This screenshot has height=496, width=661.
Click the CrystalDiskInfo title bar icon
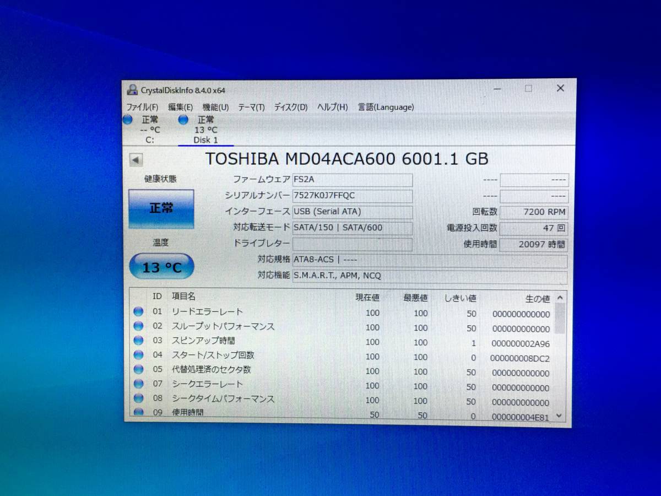pos(132,90)
